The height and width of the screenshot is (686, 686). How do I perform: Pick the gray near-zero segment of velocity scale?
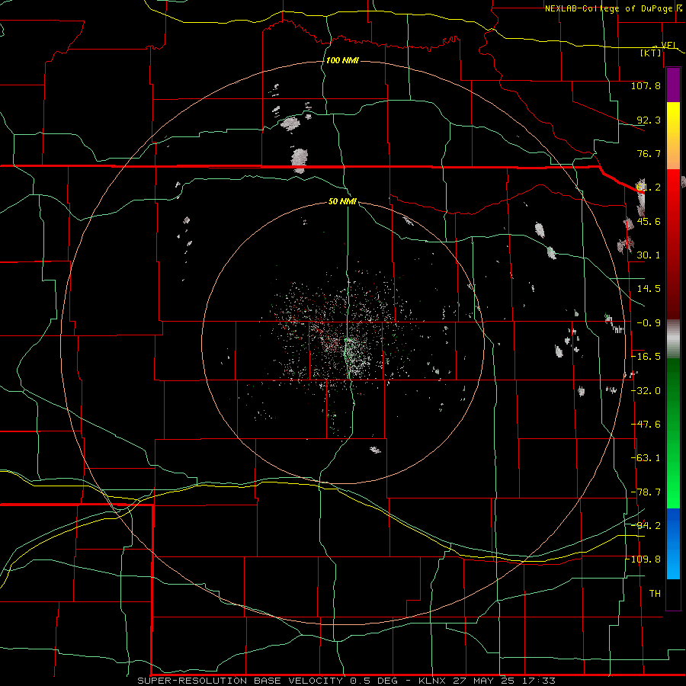click(x=673, y=339)
